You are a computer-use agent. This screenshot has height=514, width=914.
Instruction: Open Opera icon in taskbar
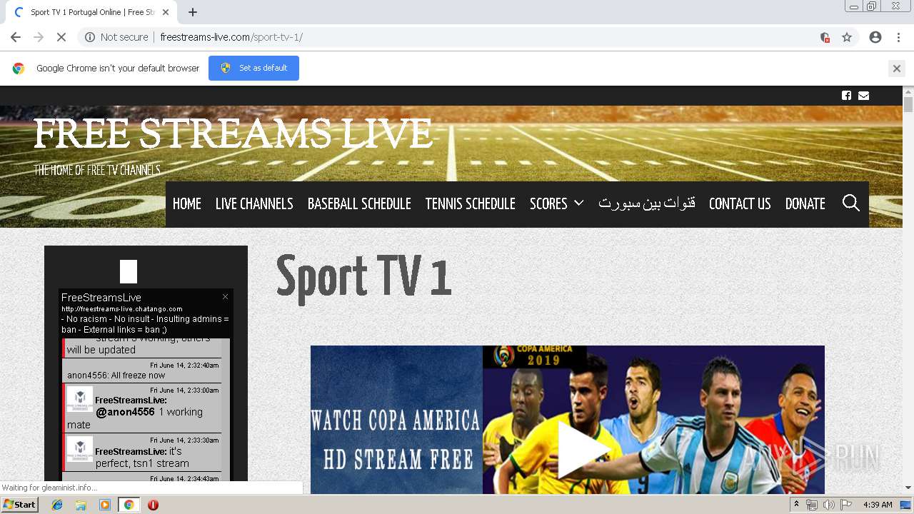click(x=153, y=505)
